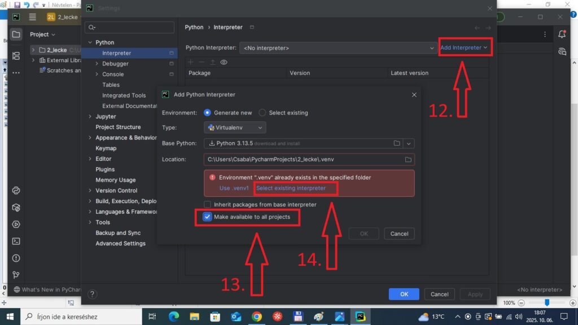Image resolution: width=578 pixels, height=325 pixels.
Task: Select Project Structure in settings tree
Action: coord(118,127)
